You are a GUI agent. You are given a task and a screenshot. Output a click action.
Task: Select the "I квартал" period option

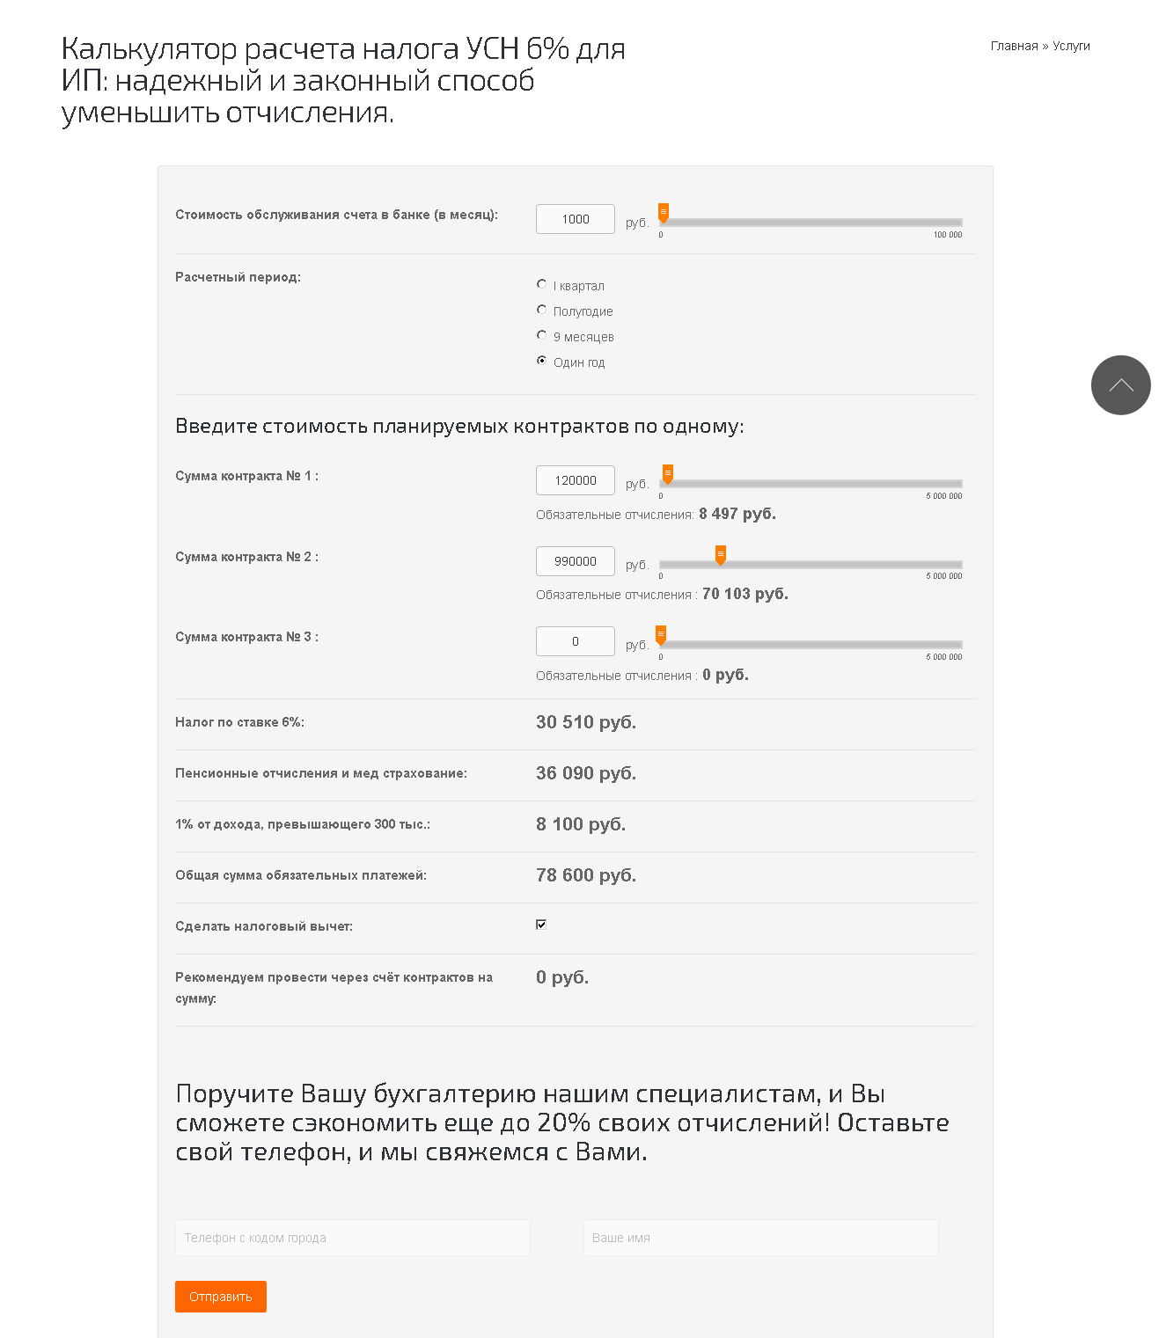pyautogui.click(x=542, y=284)
